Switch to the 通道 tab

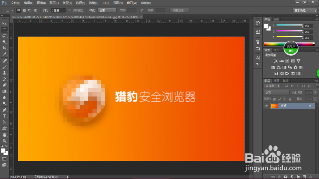[x=276, y=81]
